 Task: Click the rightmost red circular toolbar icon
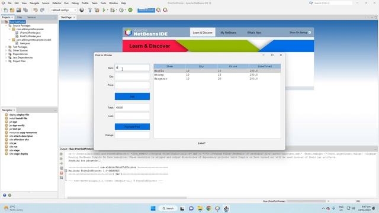pos(165,10)
